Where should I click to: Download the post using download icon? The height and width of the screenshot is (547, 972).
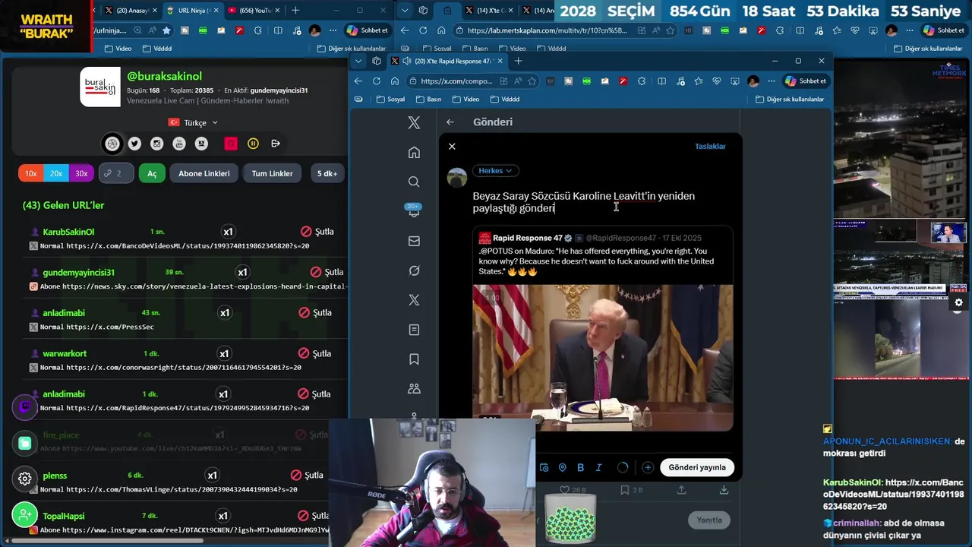(724, 491)
